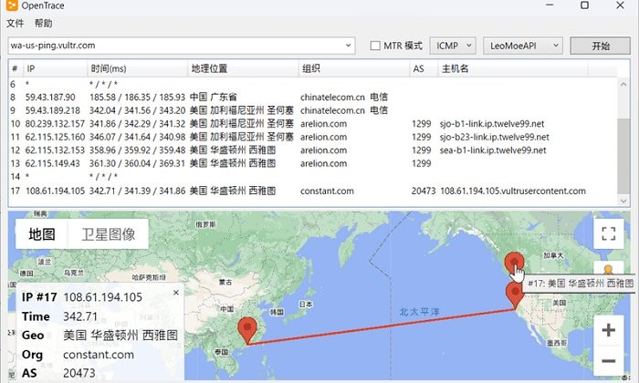
Task: Open the 文件 menu
Action: 16,23
